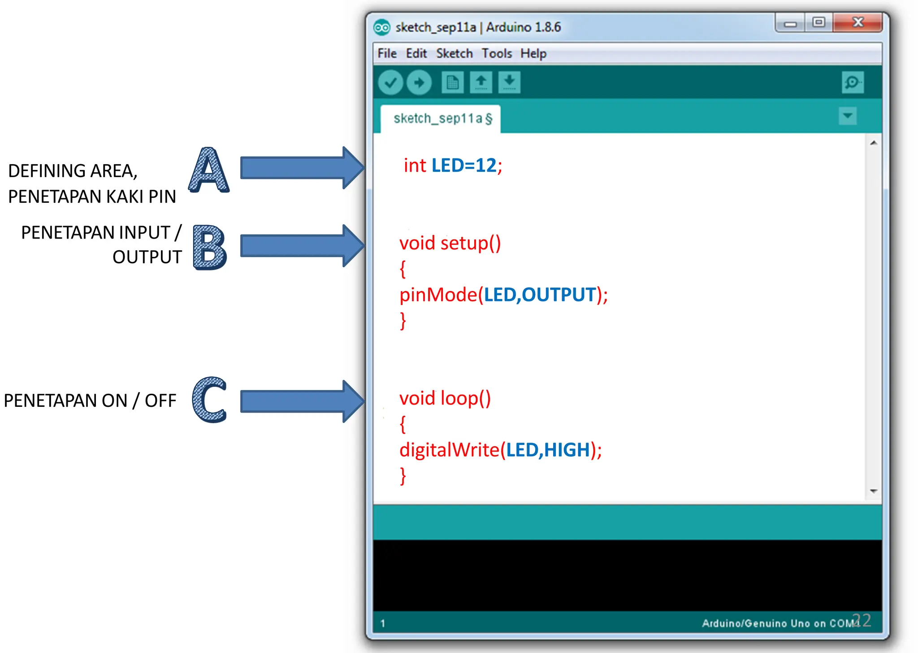
Task: Create a New sketch via page icon
Action: pyautogui.click(x=452, y=83)
